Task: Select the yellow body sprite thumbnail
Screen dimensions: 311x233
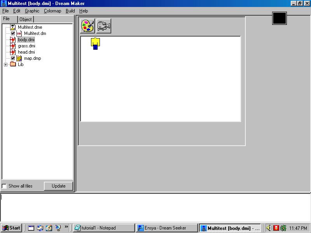Action: pos(94,44)
